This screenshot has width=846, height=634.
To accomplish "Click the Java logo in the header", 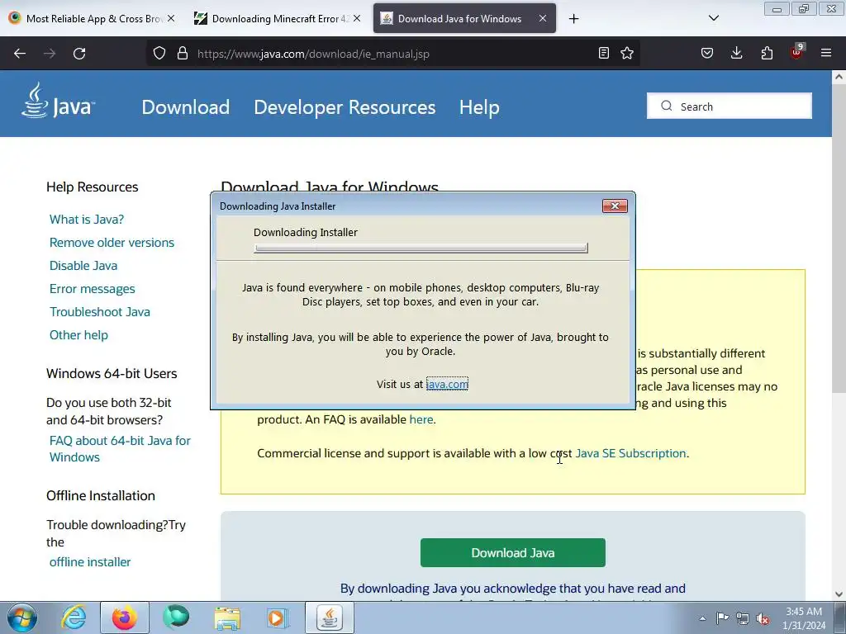I will tap(59, 101).
